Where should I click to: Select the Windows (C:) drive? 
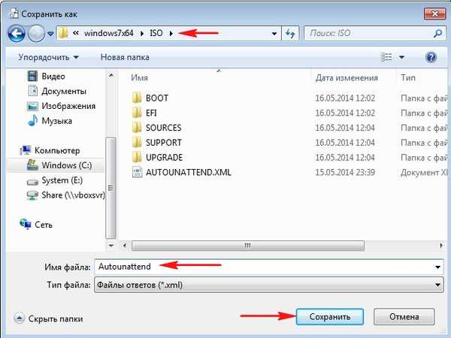(65, 164)
